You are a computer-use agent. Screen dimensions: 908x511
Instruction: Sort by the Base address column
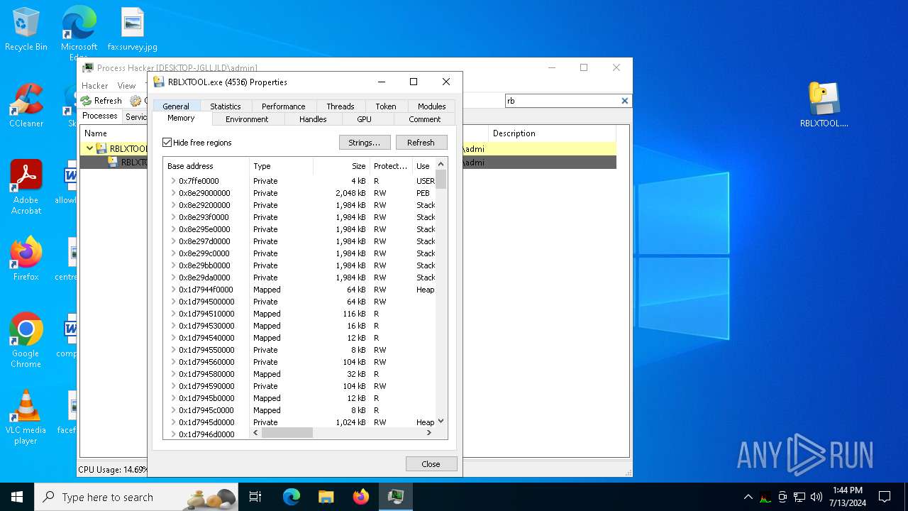tap(206, 166)
